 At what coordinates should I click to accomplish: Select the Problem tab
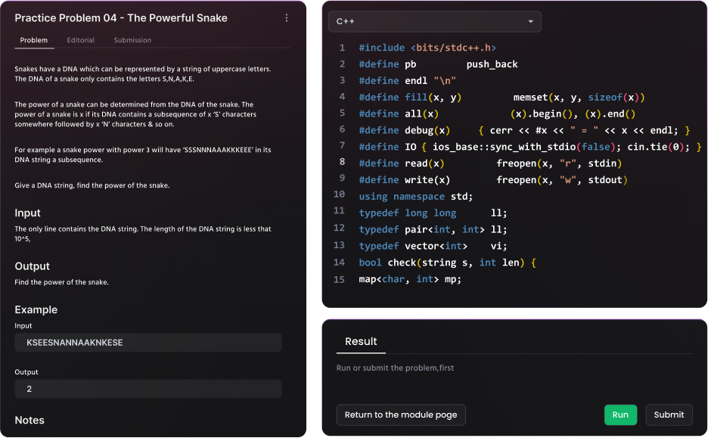tap(34, 40)
